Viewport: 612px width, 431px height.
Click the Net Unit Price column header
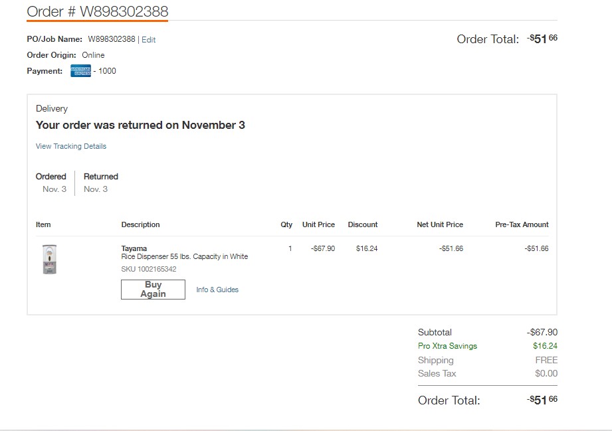coord(440,224)
